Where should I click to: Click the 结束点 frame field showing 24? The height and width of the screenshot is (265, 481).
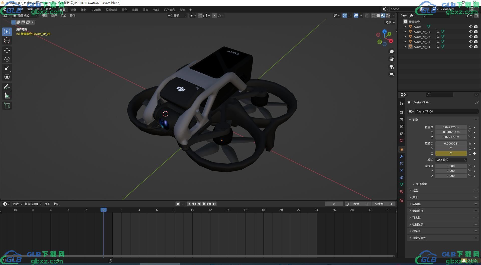384,204
